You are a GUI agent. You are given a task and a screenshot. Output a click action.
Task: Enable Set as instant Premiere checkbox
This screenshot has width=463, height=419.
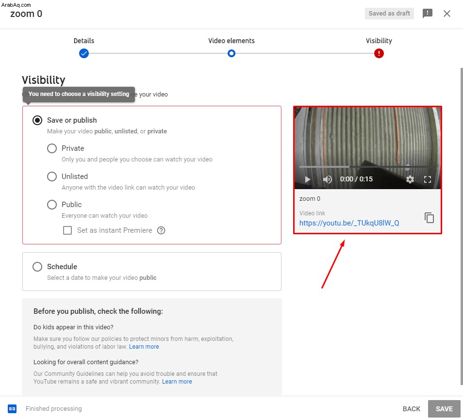67,230
